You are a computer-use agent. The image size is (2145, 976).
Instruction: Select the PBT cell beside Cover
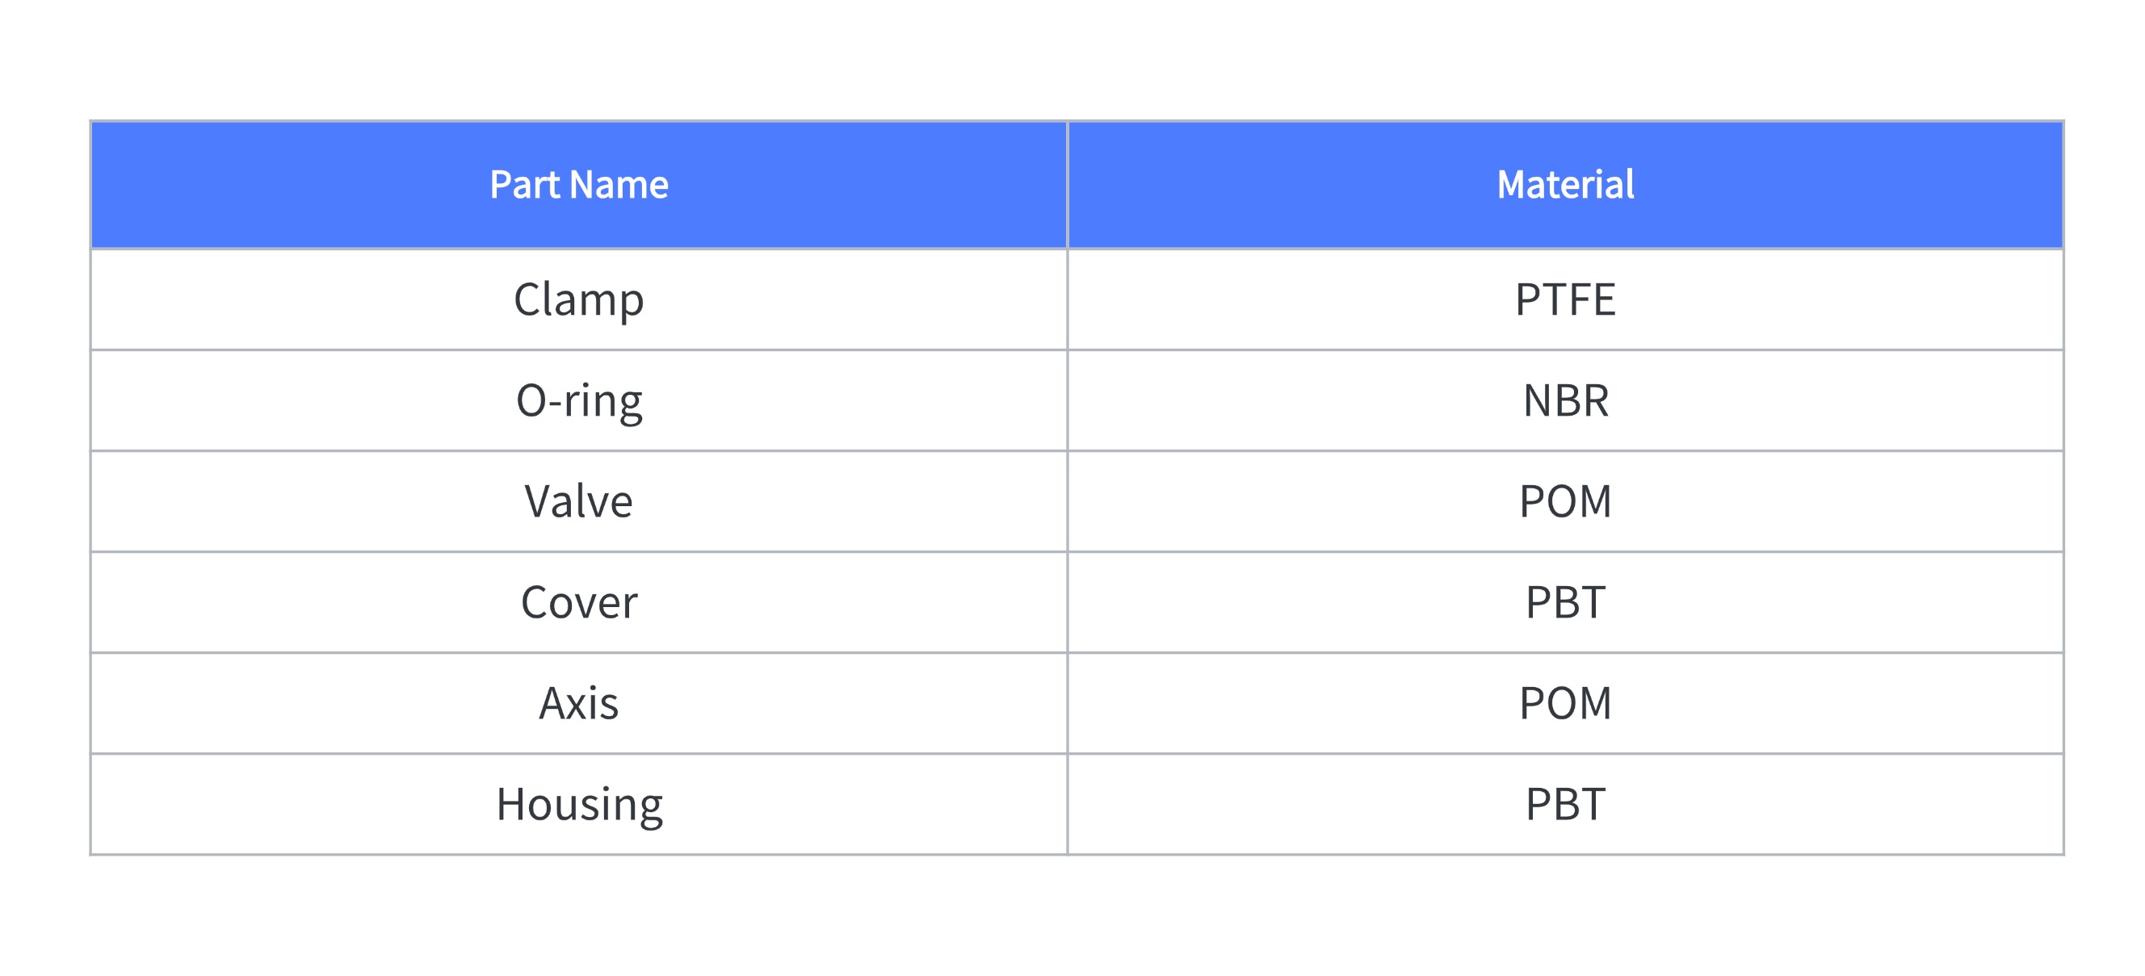[1565, 602]
